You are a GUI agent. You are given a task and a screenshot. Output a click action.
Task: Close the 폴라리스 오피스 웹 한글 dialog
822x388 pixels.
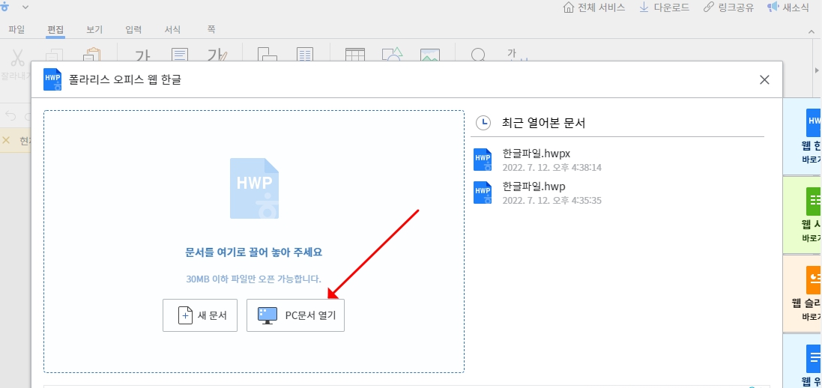point(764,79)
